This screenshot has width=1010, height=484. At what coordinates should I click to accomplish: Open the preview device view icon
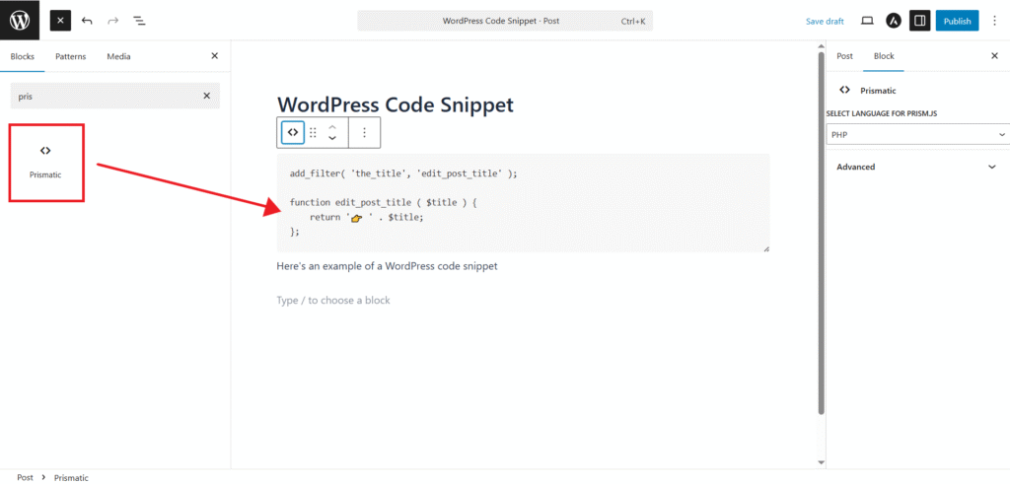tap(867, 21)
